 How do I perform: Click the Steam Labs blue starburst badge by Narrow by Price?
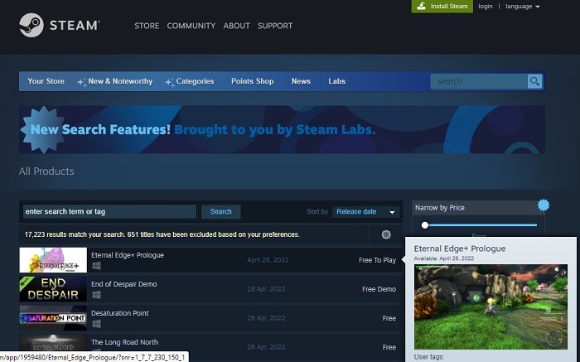[544, 205]
